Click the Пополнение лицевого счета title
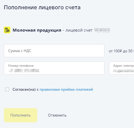This screenshot has height=128, width=134. 42,8
